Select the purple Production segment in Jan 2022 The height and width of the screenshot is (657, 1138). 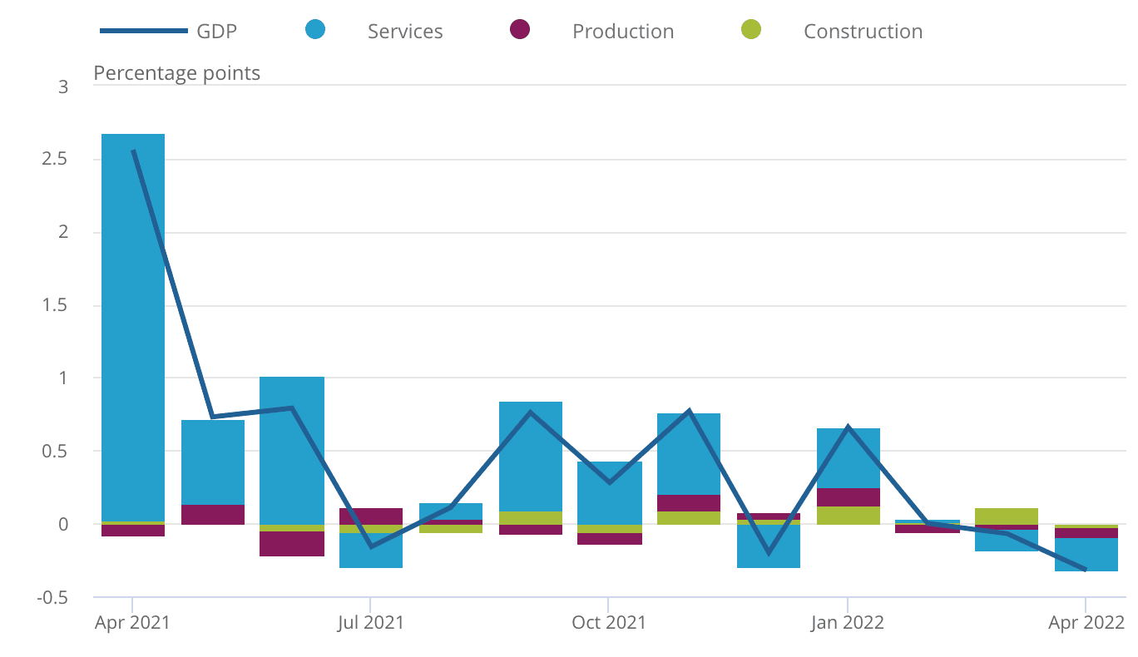[x=848, y=497]
